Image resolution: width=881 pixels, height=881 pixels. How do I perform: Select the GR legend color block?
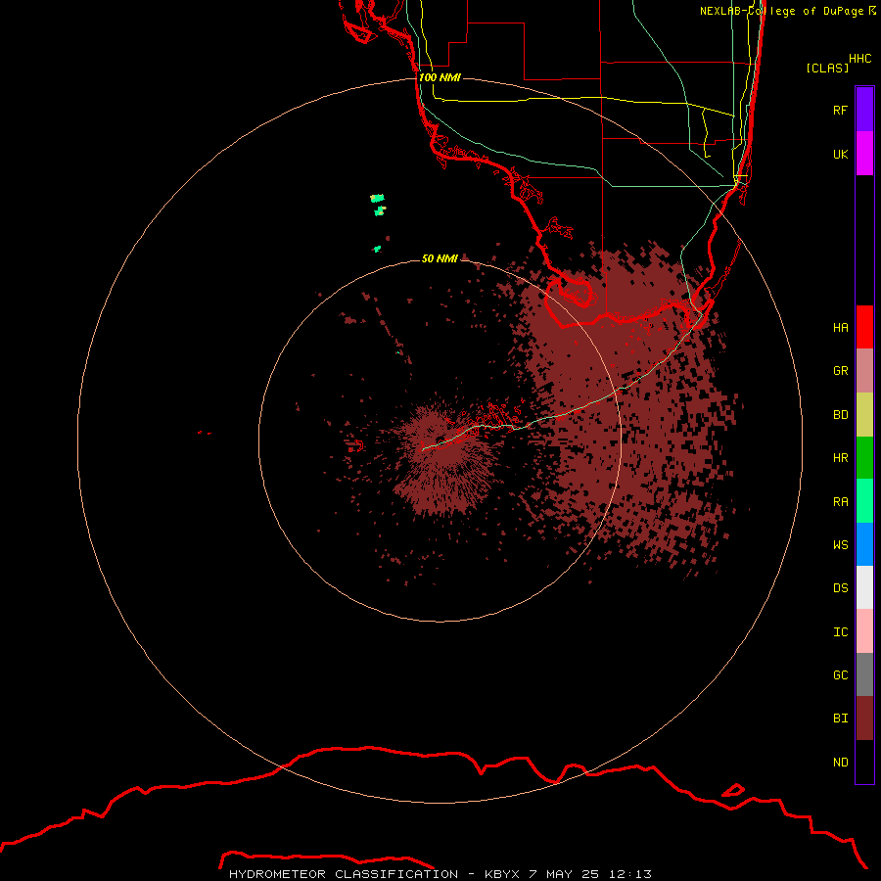(x=864, y=371)
